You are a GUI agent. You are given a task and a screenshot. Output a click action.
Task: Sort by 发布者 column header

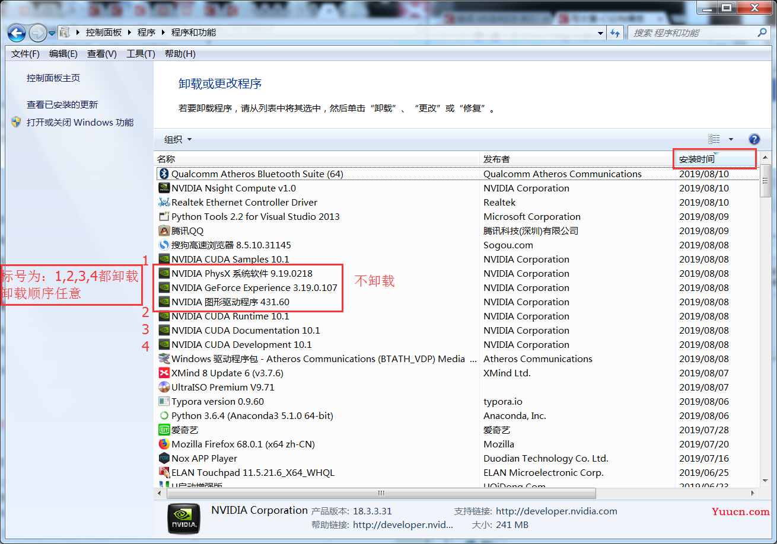coord(577,159)
